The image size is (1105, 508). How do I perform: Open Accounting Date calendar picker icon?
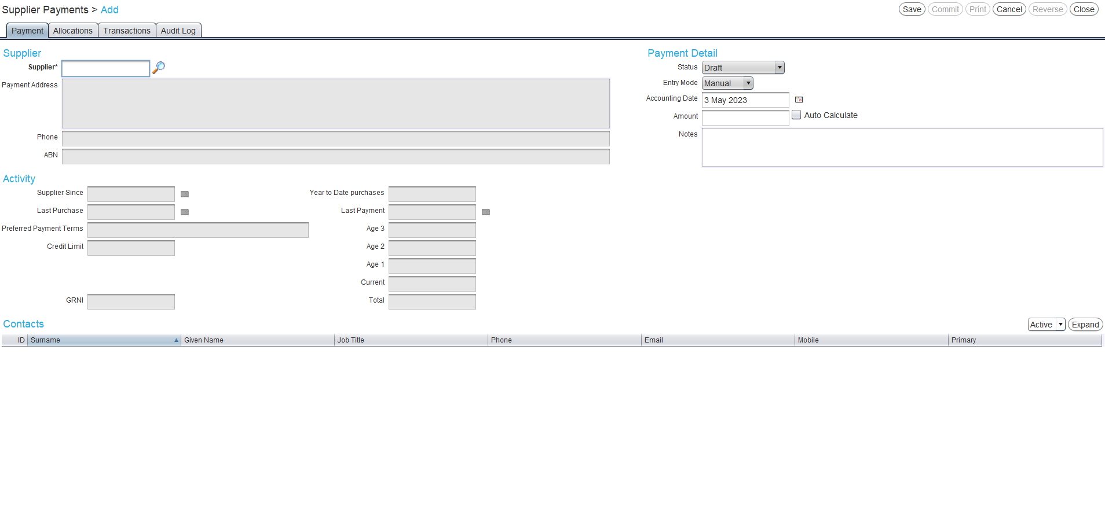pos(799,100)
